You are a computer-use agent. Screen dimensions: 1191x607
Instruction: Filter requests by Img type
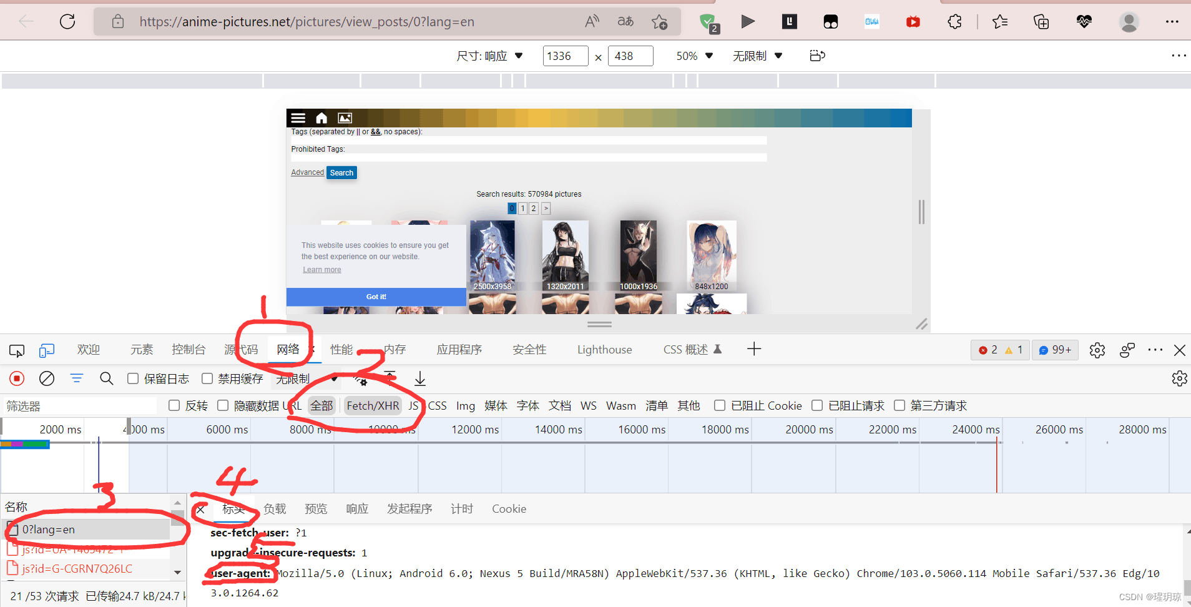point(465,406)
